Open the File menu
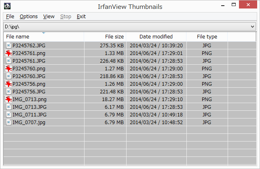Image resolution: width=260 pixels, height=169 pixels. click(x=10, y=17)
